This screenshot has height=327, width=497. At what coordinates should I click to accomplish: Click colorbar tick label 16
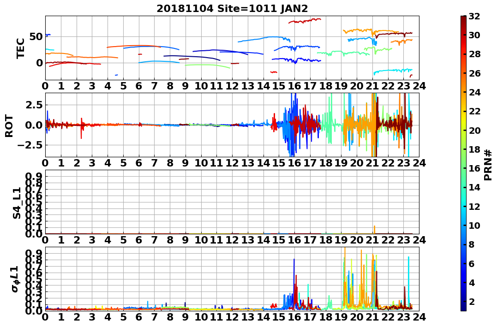click(474, 168)
